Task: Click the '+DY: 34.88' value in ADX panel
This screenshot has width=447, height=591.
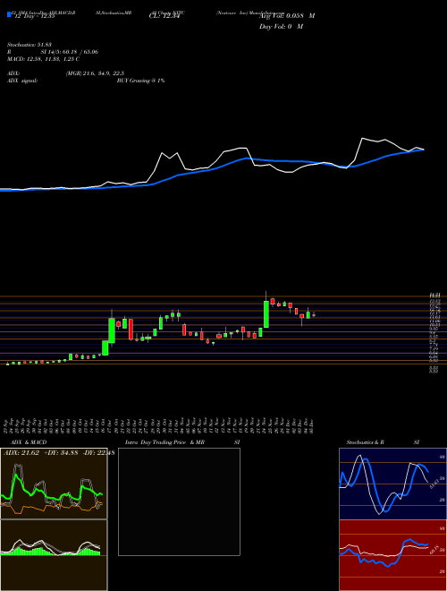Action: click(x=59, y=453)
